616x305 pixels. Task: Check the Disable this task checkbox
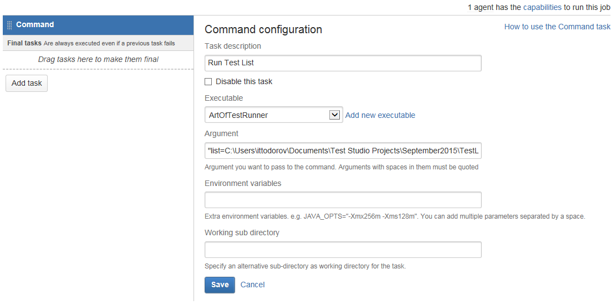coord(208,81)
